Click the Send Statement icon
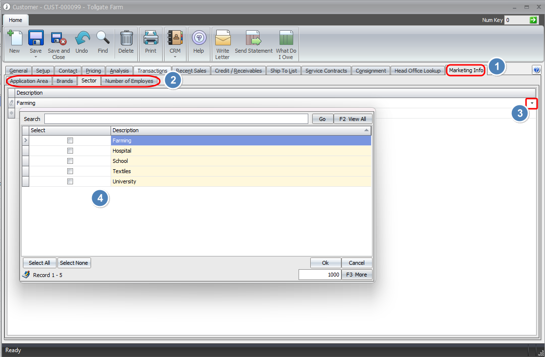Viewport: 545px width, 357px height. [x=253, y=38]
